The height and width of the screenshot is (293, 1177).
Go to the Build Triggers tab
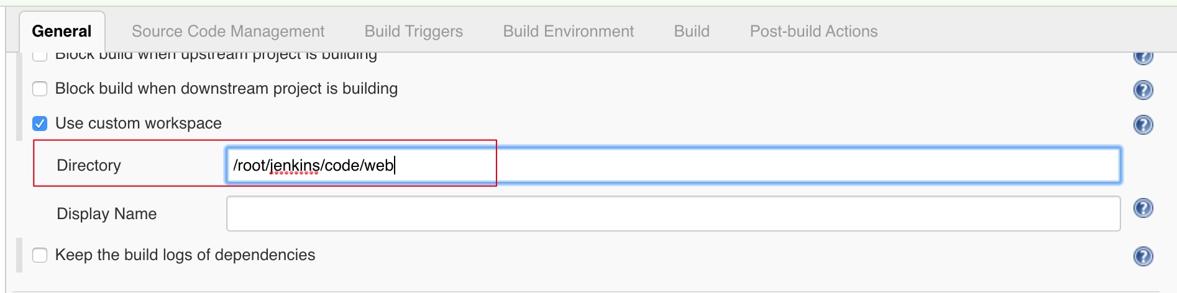413,31
